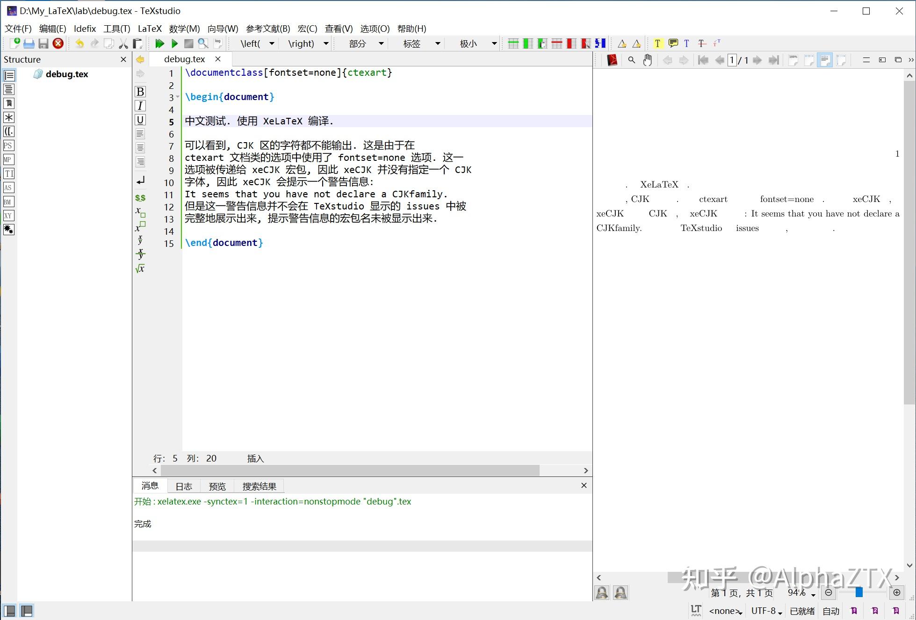Viewport: 916px width, 620px height.
Task: Switch to the 日志 tab
Action: pos(183,486)
